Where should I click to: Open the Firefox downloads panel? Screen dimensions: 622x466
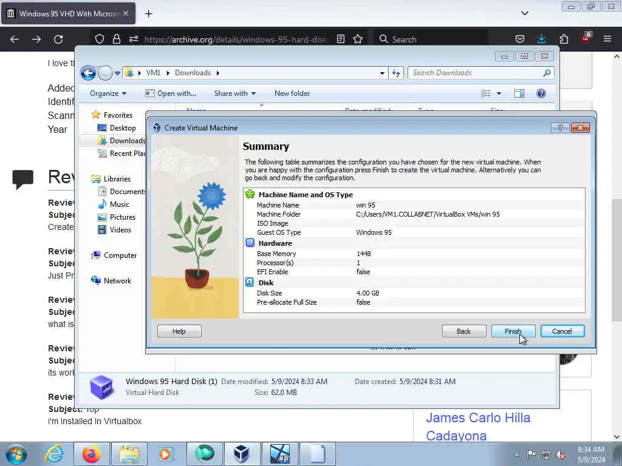click(541, 39)
